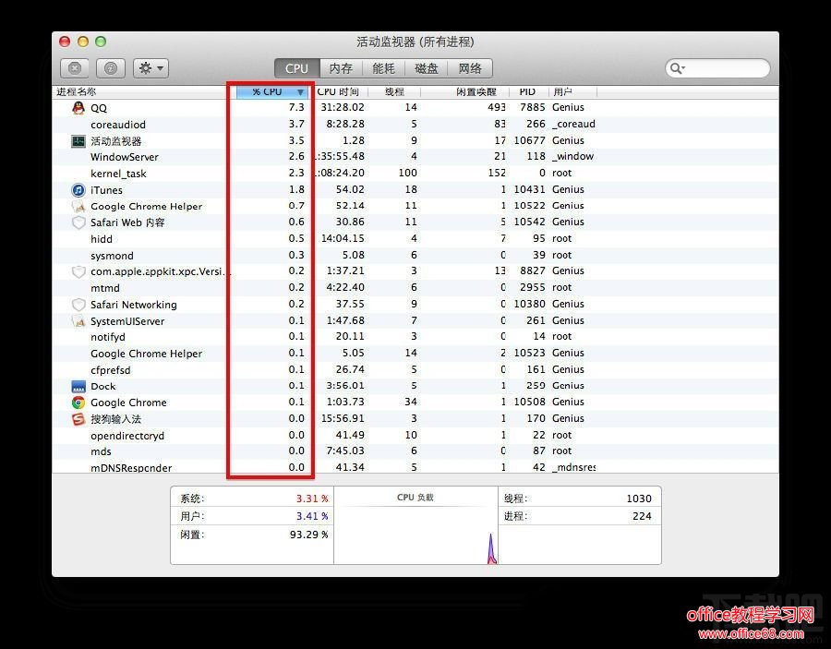Click the 用户 3.41 % value
This screenshot has height=649, width=831.
(x=312, y=516)
